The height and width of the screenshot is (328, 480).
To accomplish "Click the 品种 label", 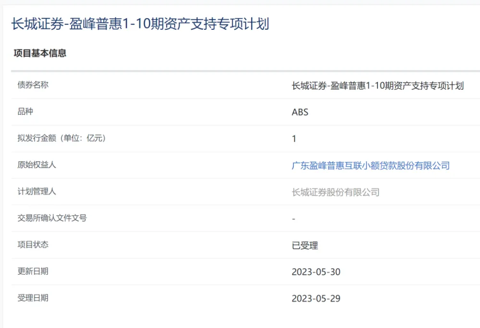I will (25, 112).
